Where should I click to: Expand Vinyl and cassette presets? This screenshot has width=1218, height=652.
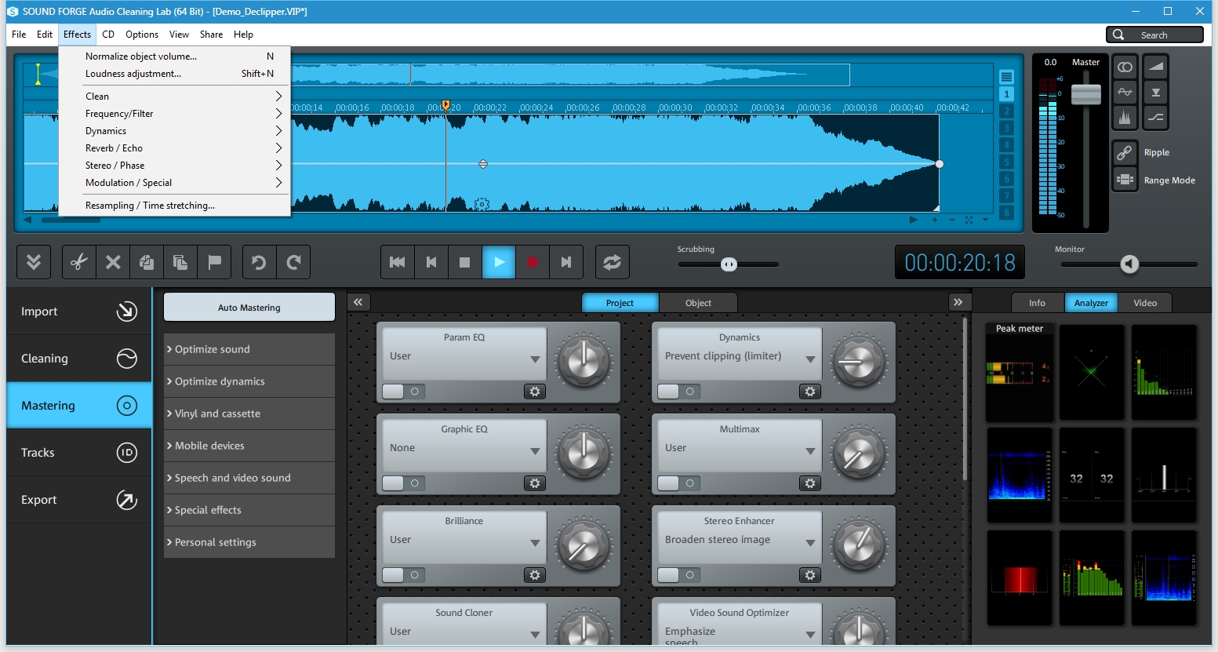pos(249,413)
